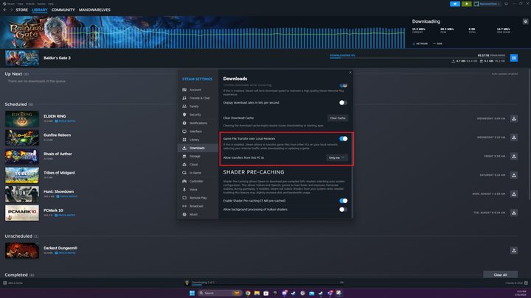This screenshot has height=298, width=531.
Task: Open the Help menu
Action: [51, 4]
